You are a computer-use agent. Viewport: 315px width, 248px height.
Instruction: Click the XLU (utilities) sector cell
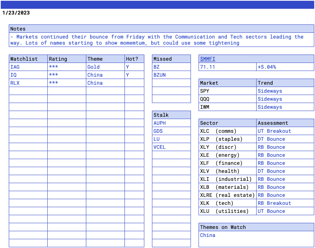click(228, 211)
